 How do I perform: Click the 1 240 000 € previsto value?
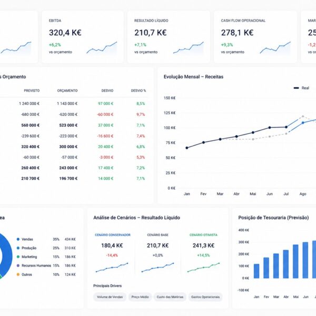[29, 104]
